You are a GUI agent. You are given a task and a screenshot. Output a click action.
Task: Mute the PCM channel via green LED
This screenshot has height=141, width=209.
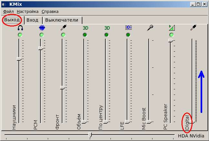pos(42,35)
